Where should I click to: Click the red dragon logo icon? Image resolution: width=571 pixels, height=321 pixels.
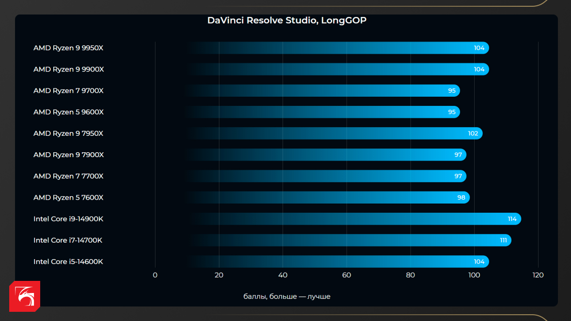25,296
